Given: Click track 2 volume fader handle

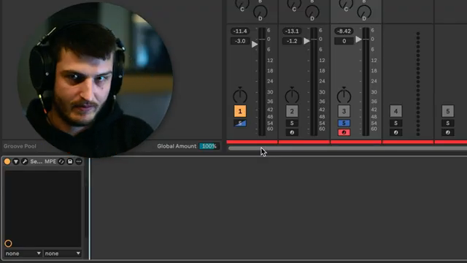Looking at the screenshot, I should [306, 41].
